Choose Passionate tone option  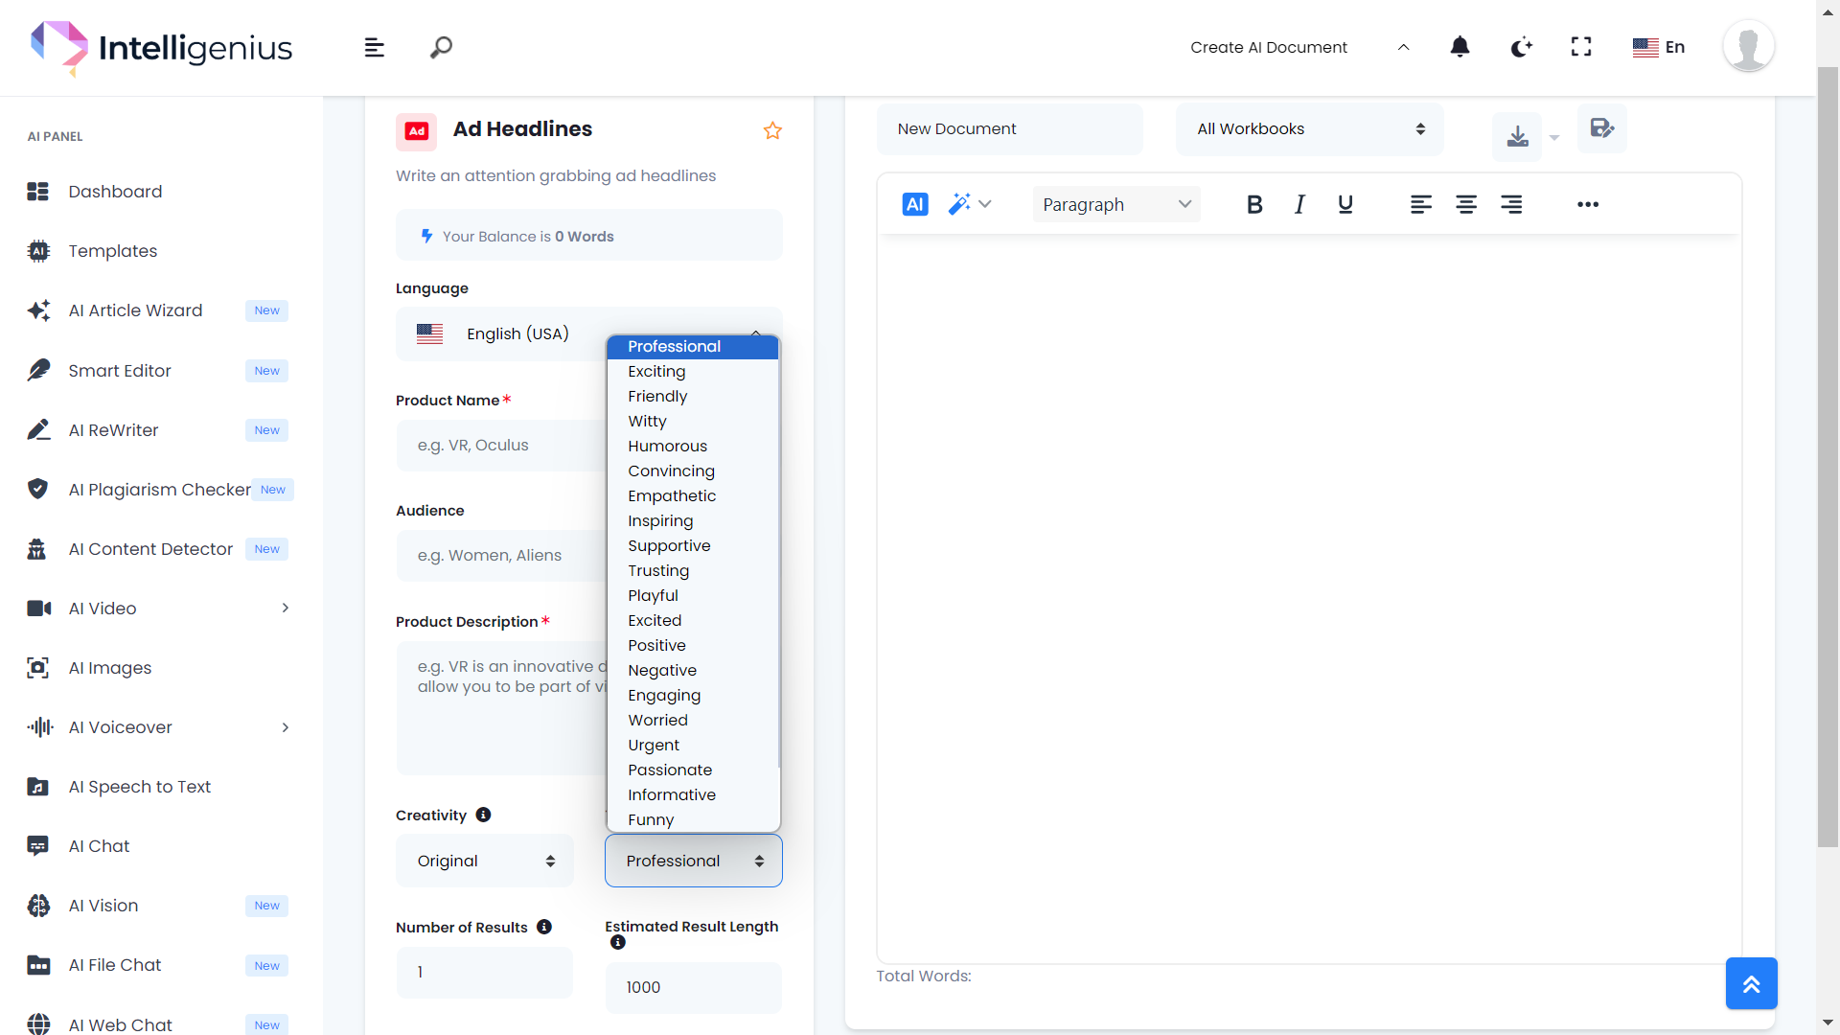click(x=670, y=770)
